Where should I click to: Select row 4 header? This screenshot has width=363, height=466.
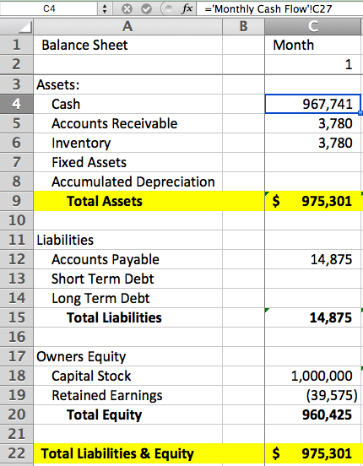(16, 104)
